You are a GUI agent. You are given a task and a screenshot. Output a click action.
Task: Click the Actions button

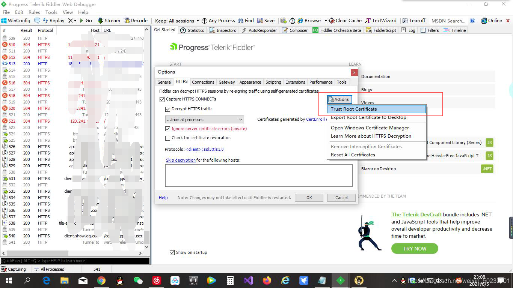coord(339,99)
